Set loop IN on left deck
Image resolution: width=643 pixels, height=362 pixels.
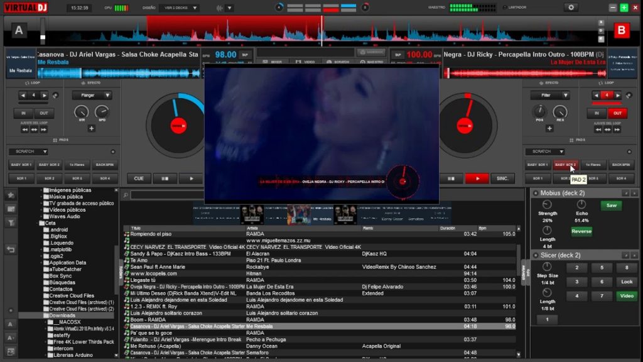click(23, 113)
